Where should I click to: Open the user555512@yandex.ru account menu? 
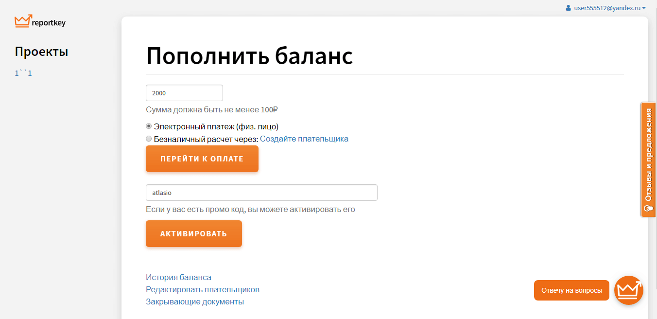(607, 8)
